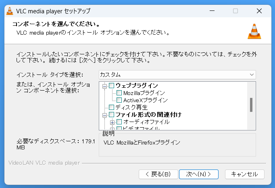275x188 pixels.
Task: Click the description text VLC MozillaとFirefoxプラグイン
Action: (142, 143)
